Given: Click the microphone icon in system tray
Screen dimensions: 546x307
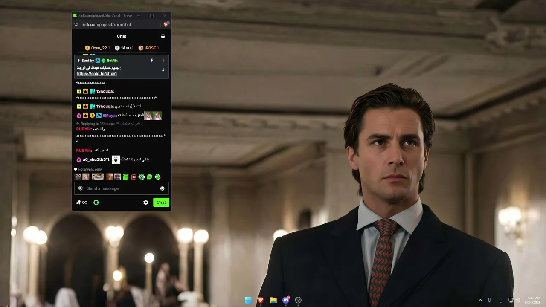Looking at the screenshot, I should 489,300.
